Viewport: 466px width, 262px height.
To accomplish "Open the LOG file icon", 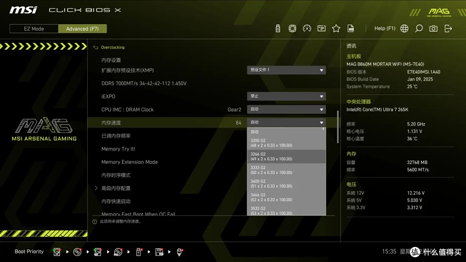I will pyautogui.click(x=351, y=28).
